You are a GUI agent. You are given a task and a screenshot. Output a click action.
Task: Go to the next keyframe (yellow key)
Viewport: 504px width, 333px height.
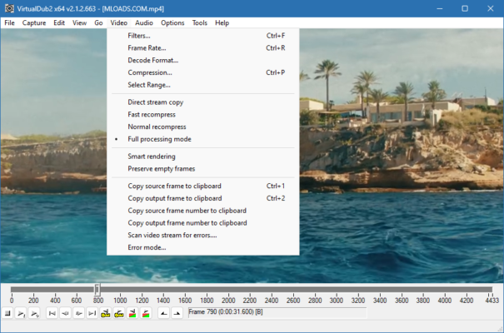click(x=119, y=313)
